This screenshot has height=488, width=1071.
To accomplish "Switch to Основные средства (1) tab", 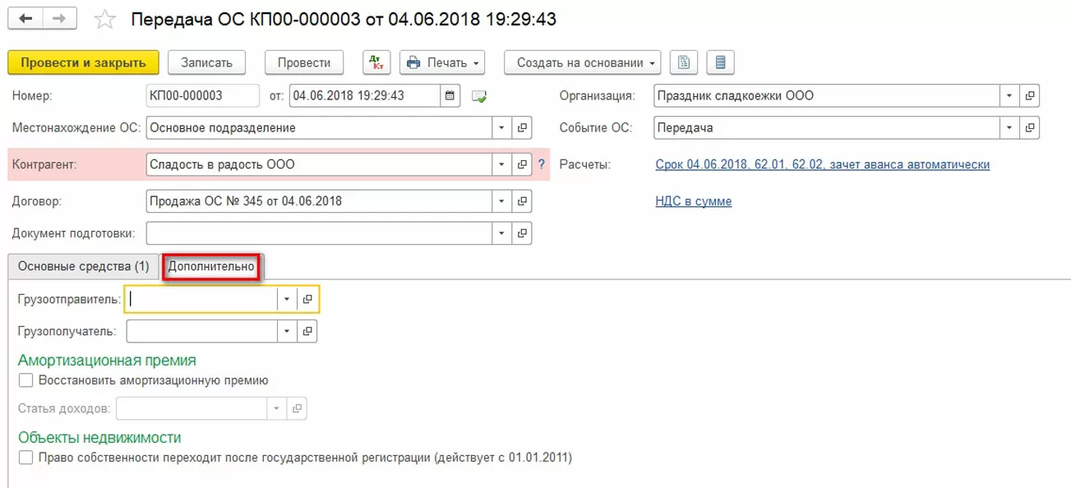I will pos(83,266).
